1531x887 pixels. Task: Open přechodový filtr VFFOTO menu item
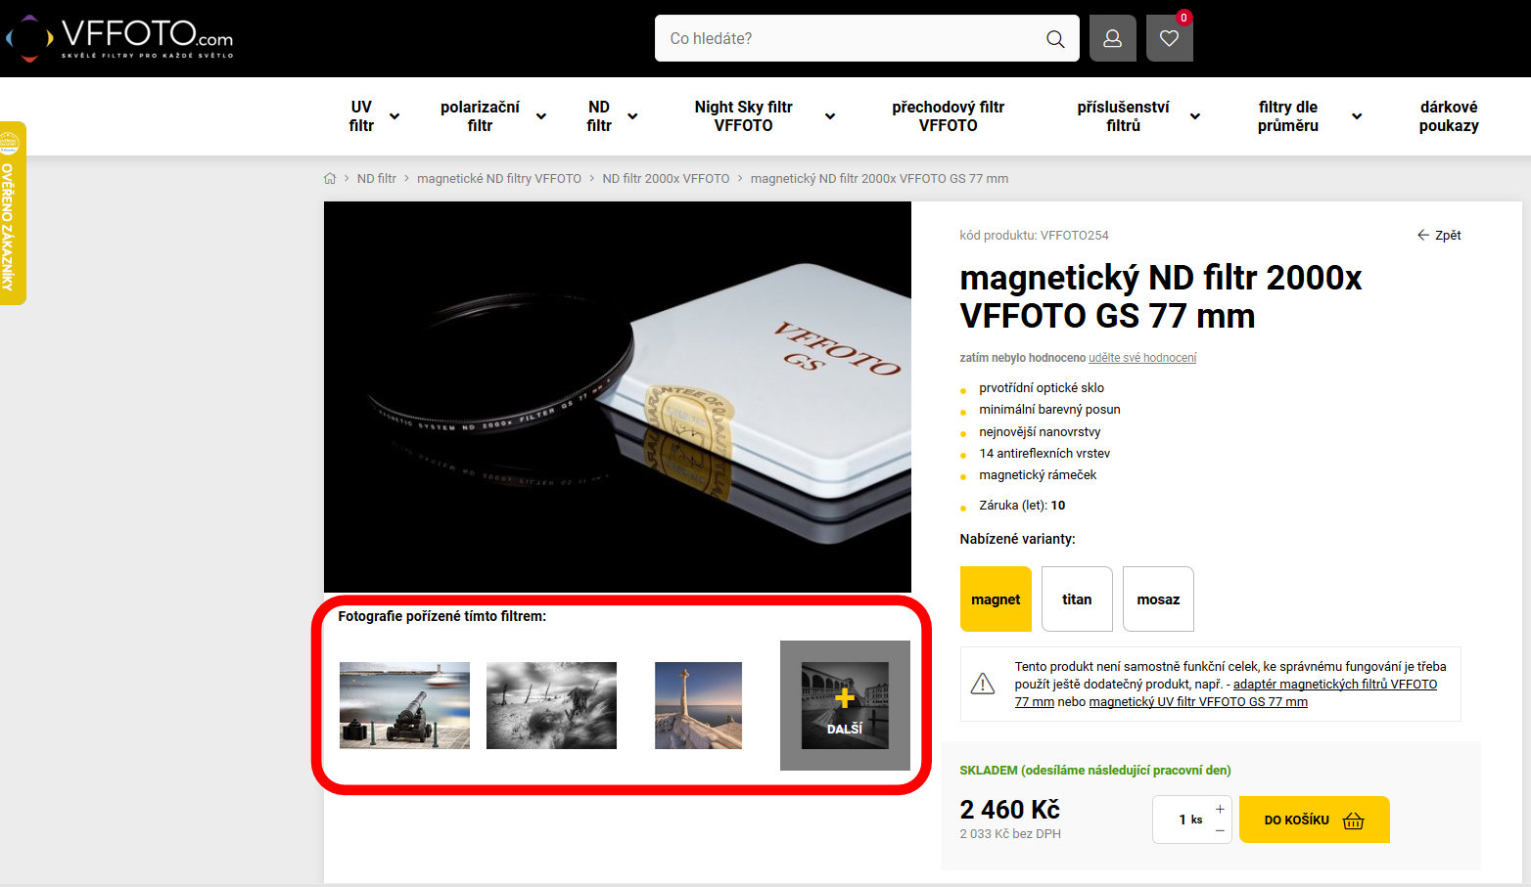tap(948, 116)
